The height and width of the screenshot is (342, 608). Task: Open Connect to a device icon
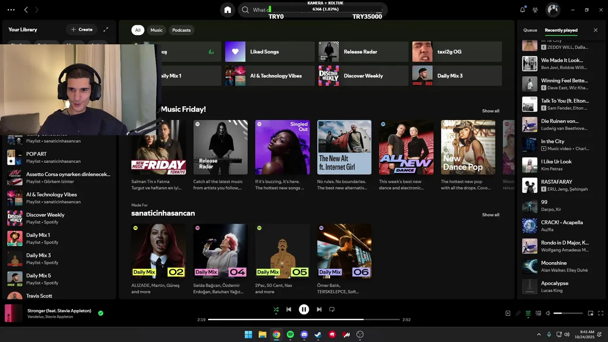coord(538,313)
